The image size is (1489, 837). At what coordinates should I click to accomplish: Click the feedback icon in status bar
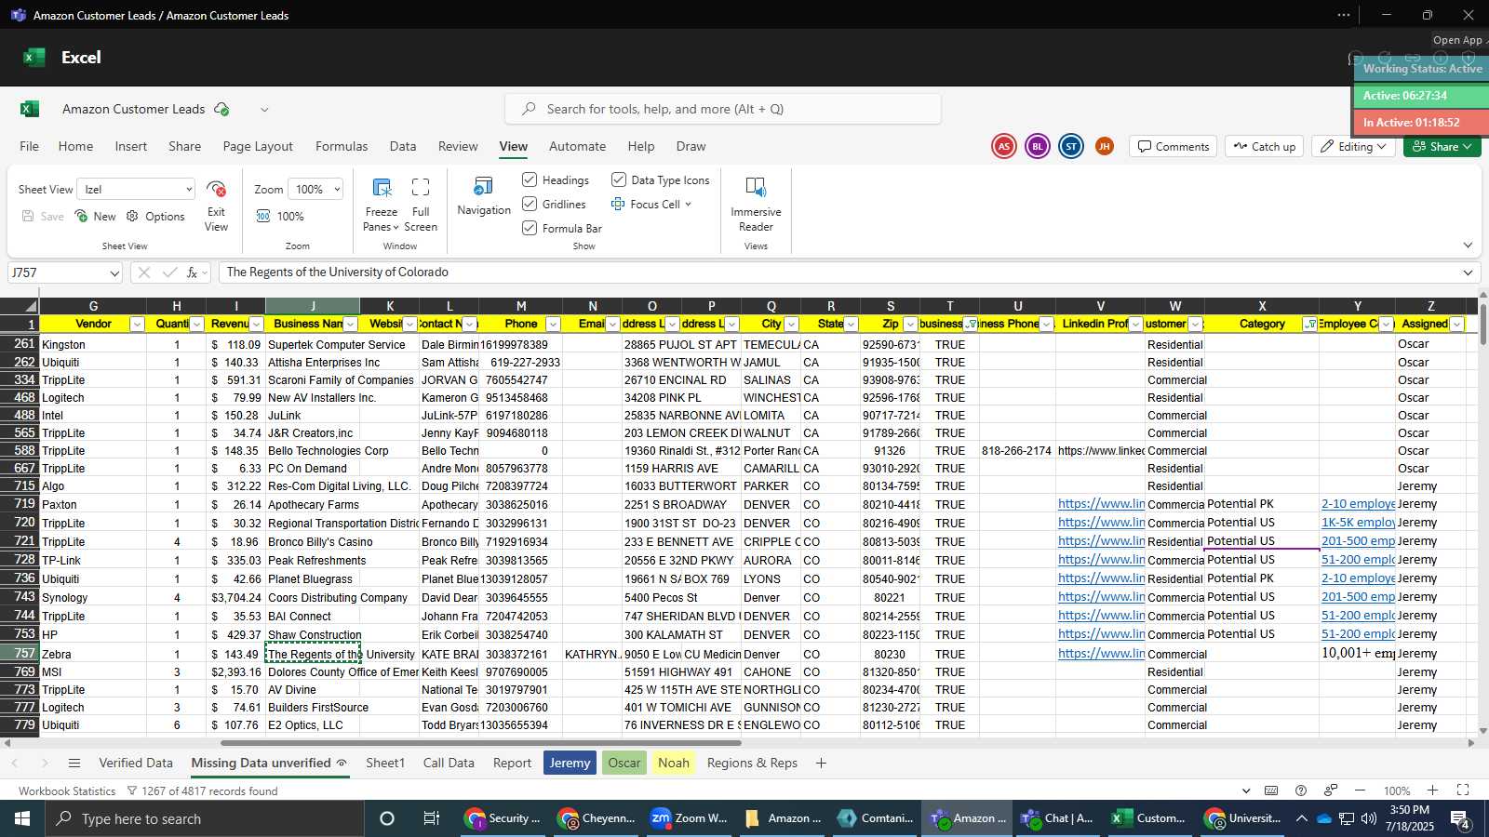pyautogui.click(x=1331, y=790)
